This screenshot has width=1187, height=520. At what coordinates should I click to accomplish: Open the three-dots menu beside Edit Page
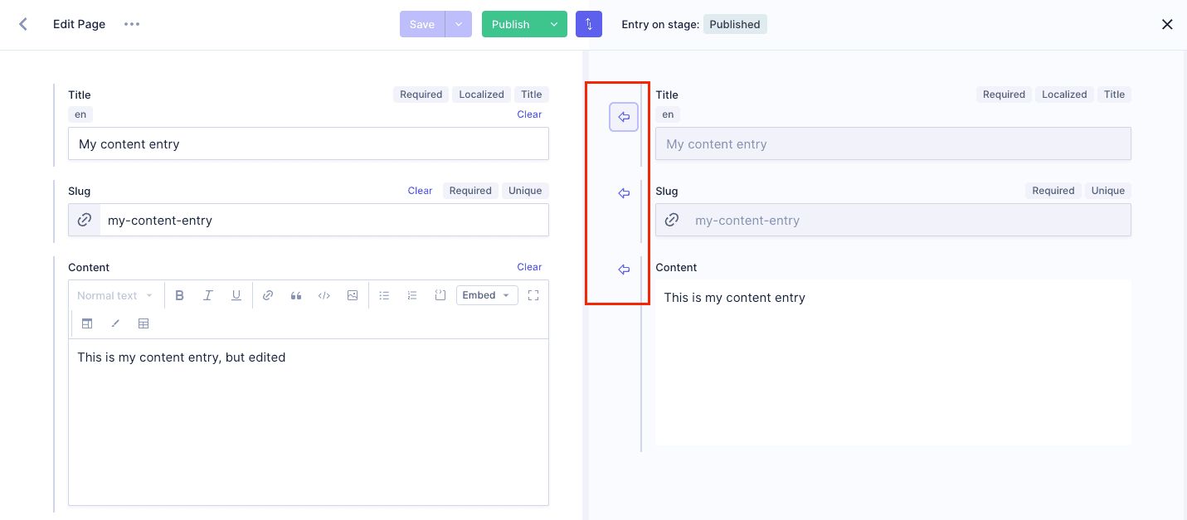(x=132, y=24)
